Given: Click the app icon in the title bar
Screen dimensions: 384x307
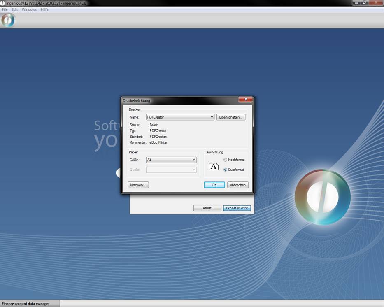Looking at the screenshot, I should [3, 3].
